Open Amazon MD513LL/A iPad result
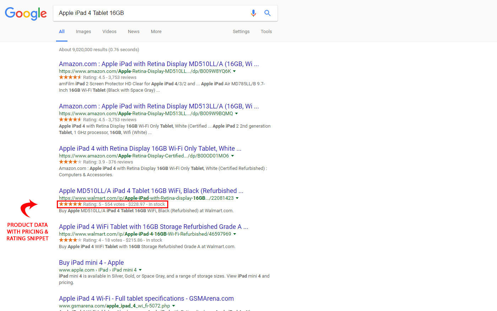The height and width of the screenshot is (311, 497). coord(159,106)
